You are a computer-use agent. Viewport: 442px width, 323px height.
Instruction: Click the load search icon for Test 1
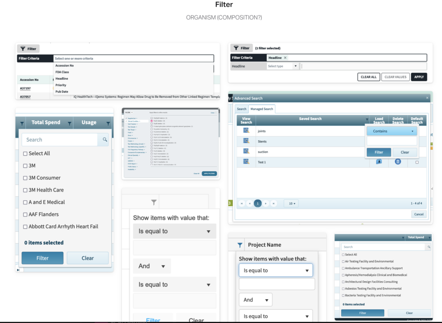tap(379, 162)
